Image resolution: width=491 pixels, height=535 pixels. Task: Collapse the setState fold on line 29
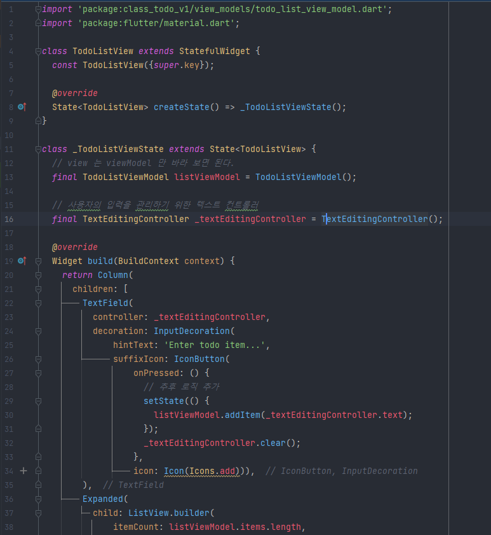point(39,401)
